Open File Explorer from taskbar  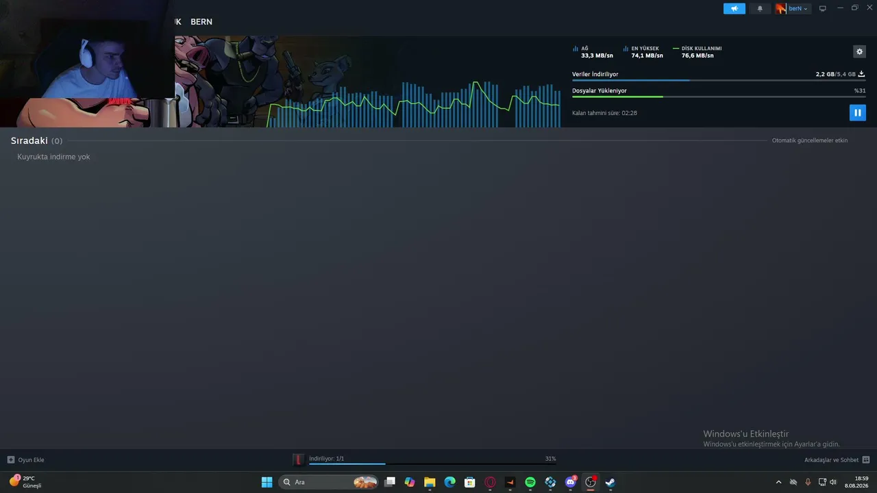tap(430, 482)
